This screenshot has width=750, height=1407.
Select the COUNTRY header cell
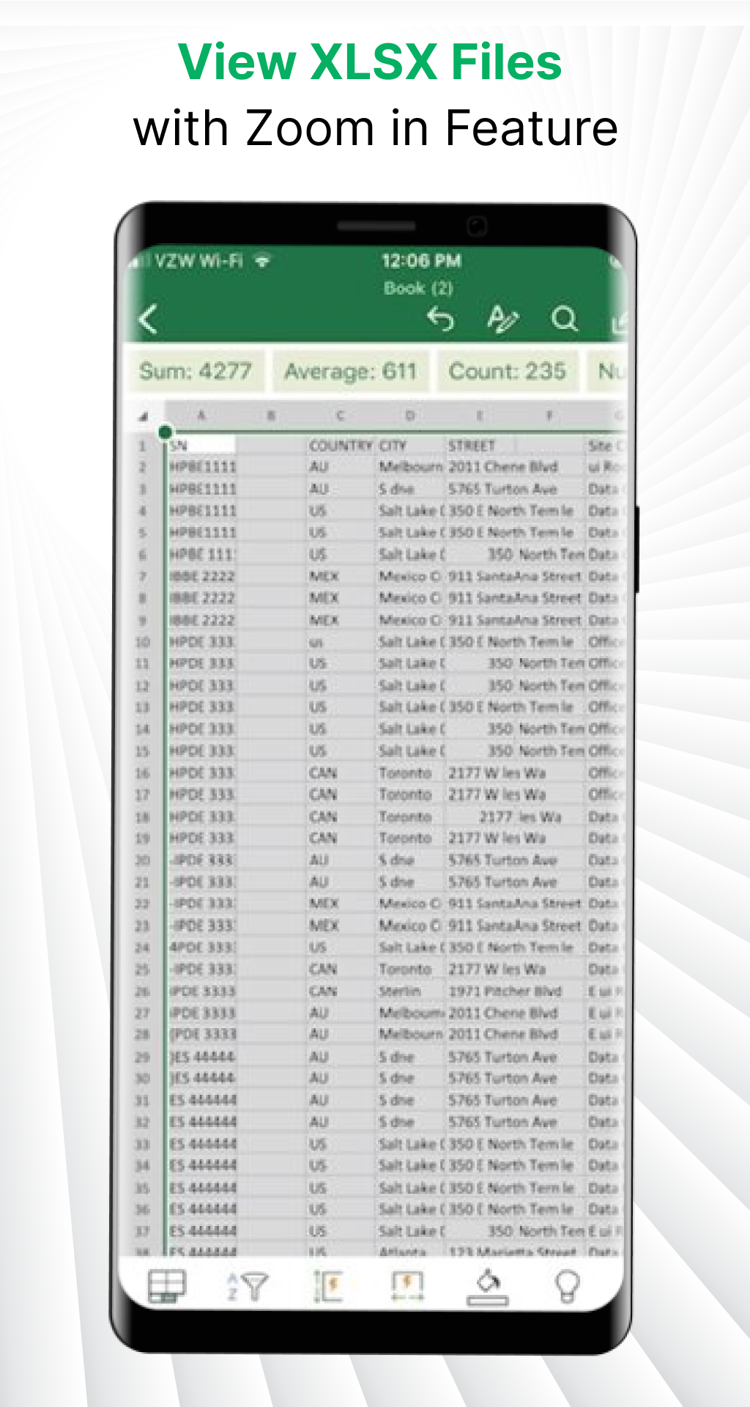click(341, 446)
